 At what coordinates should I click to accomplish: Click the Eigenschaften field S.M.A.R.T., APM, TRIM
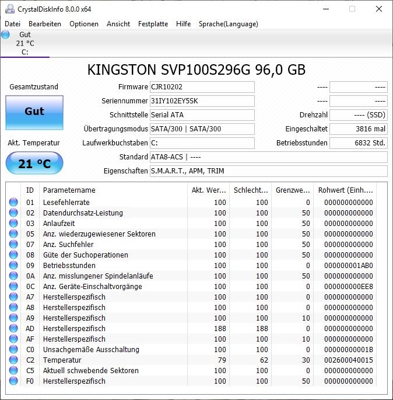pos(269,171)
